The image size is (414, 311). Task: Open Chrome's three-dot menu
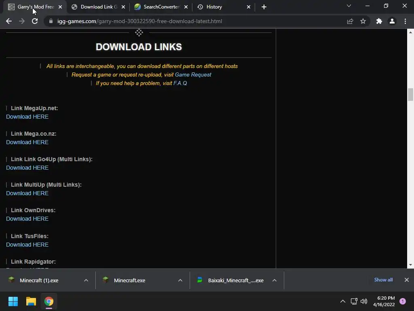pos(405,21)
